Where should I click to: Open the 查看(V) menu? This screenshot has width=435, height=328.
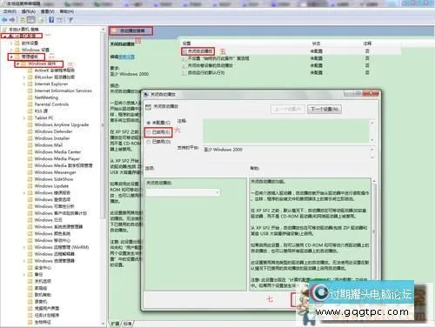pos(47,11)
